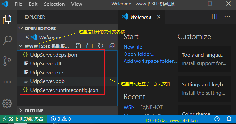This screenshot has width=236, height=124.
Task: Close Welcome in Open Editors list
Action: (x=27, y=37)
